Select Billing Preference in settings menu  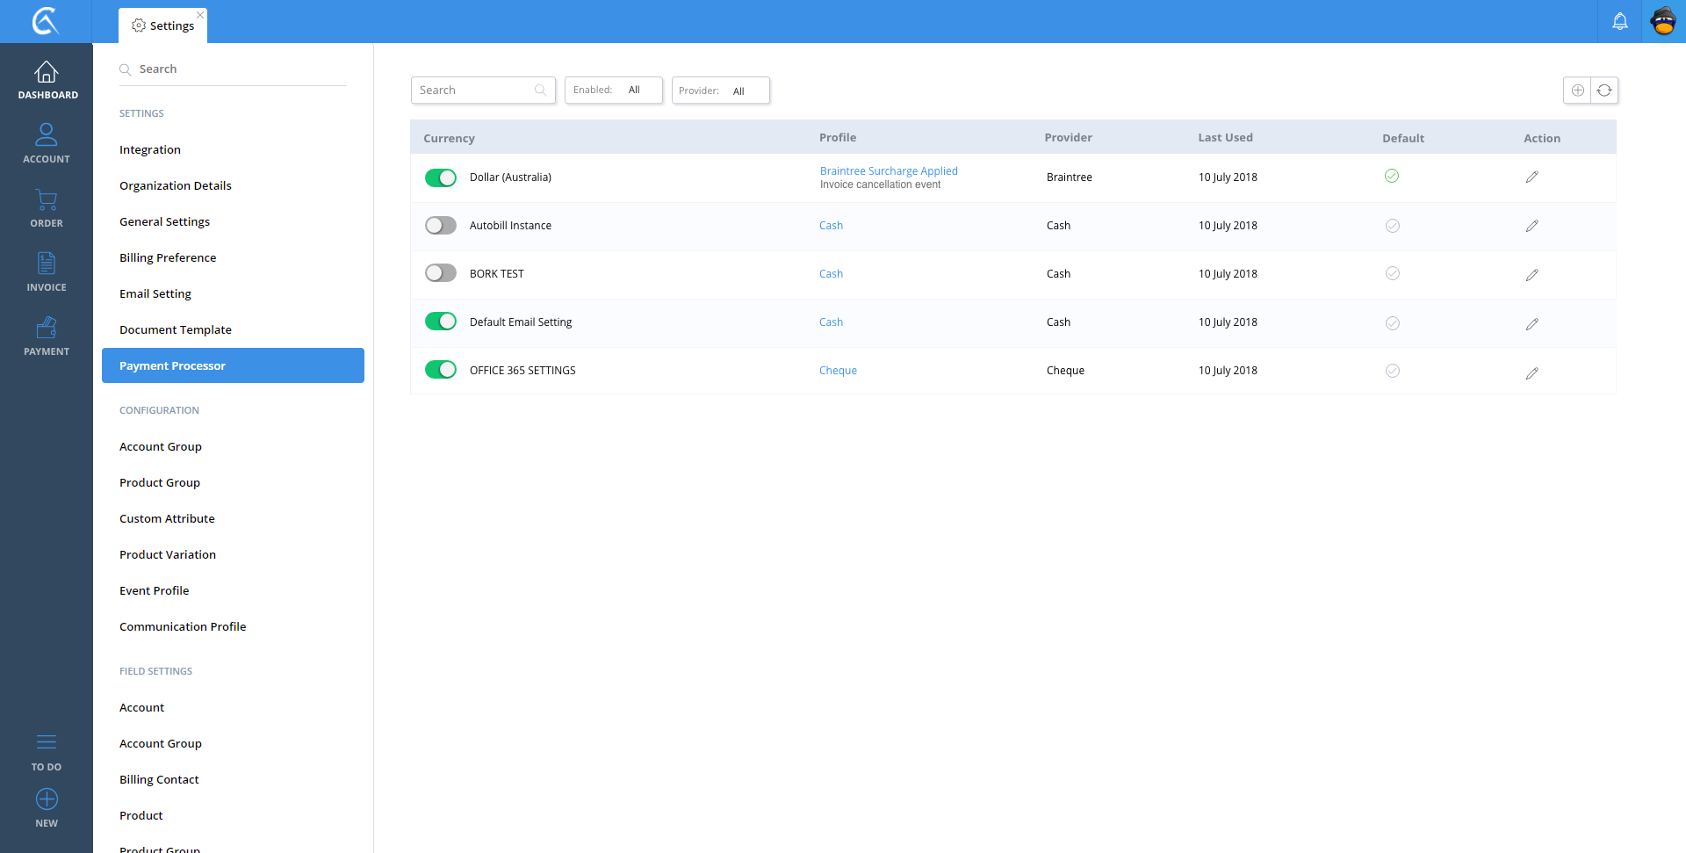point(168,257)
